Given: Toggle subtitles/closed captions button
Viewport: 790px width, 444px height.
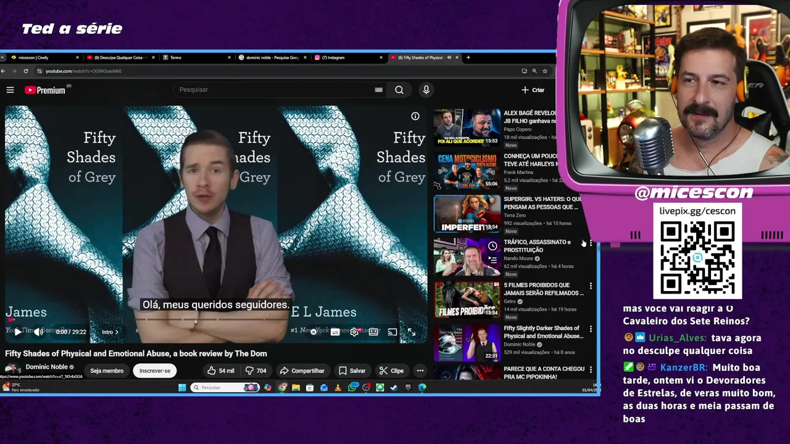Looking at the screenshot, I should click(335, 332).
